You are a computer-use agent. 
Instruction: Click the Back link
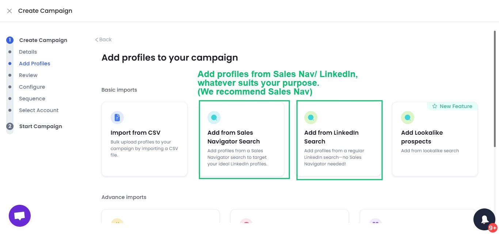(x=103, y=39)
